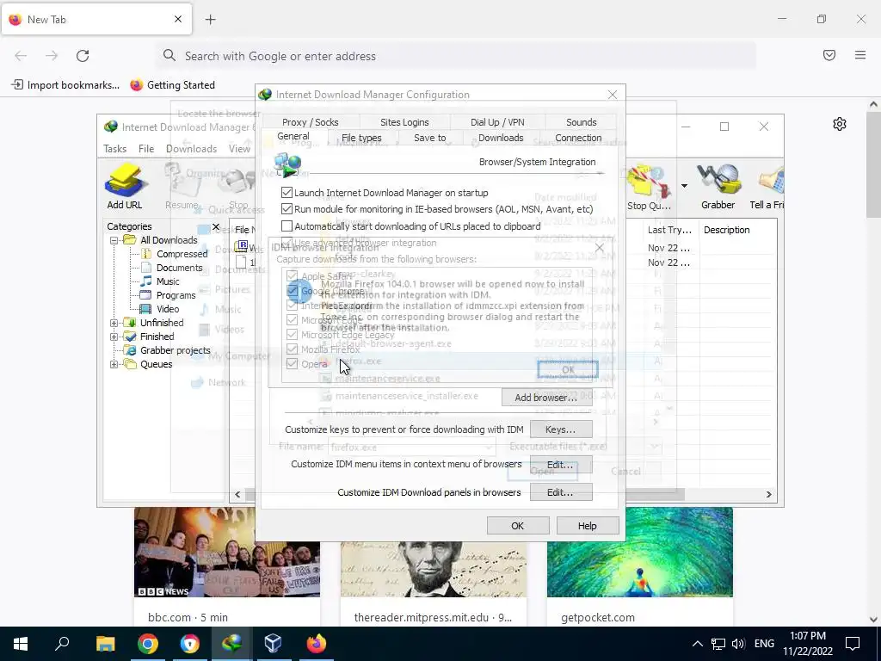Toggle the Microsoft Edge Legacy checkbox

point(293,335)
